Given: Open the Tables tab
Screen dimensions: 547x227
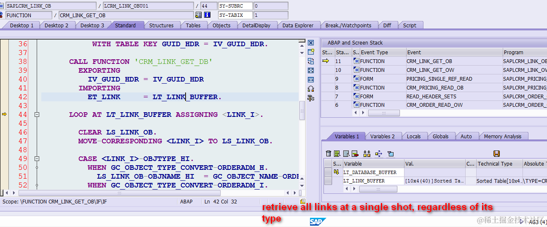Looking at the screenshot, I should (194, 25).
